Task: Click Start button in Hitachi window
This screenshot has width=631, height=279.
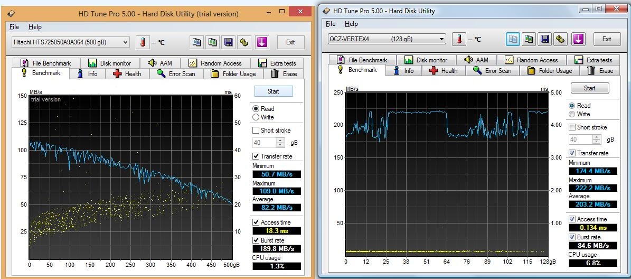Action: [x=273, y=91]
